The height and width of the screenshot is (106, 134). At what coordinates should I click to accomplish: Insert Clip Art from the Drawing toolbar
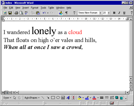pyautogui.click(x=73, y=98)
